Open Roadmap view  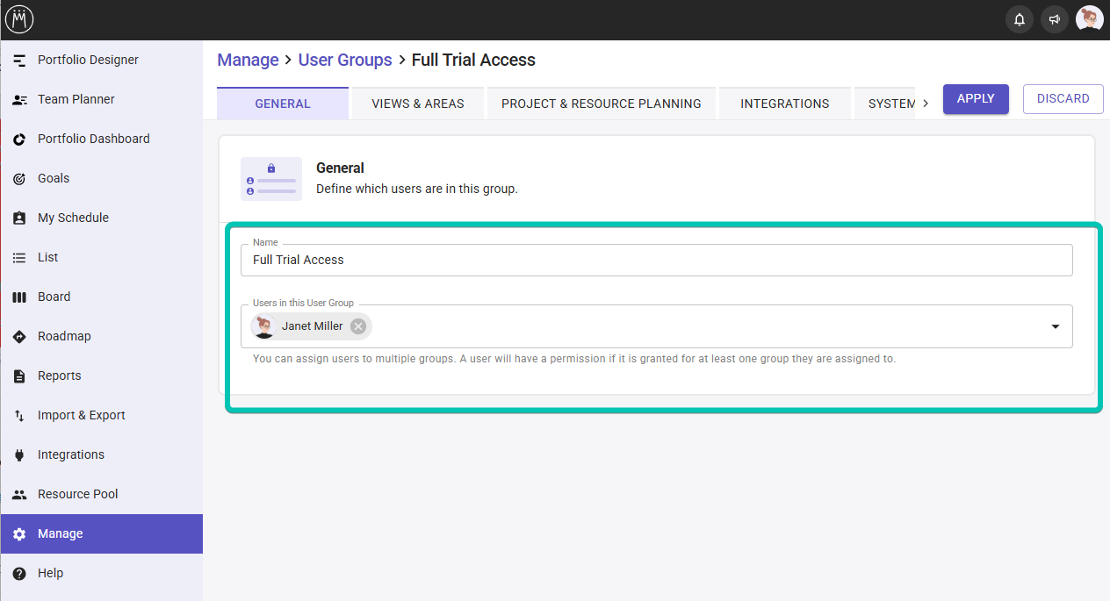pyautogui.click(x=63, y=336)
